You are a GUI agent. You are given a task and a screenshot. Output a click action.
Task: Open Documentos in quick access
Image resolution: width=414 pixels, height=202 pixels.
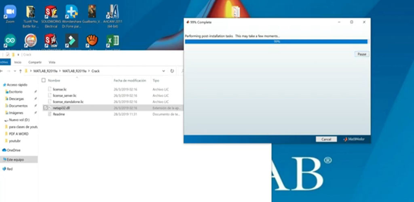(x=18, y=106)
